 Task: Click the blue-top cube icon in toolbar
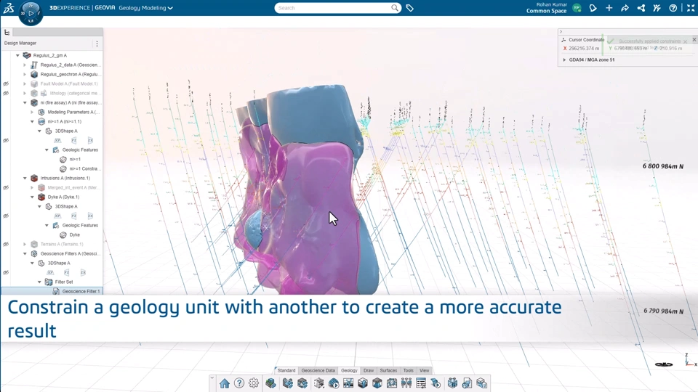point(377,383)
